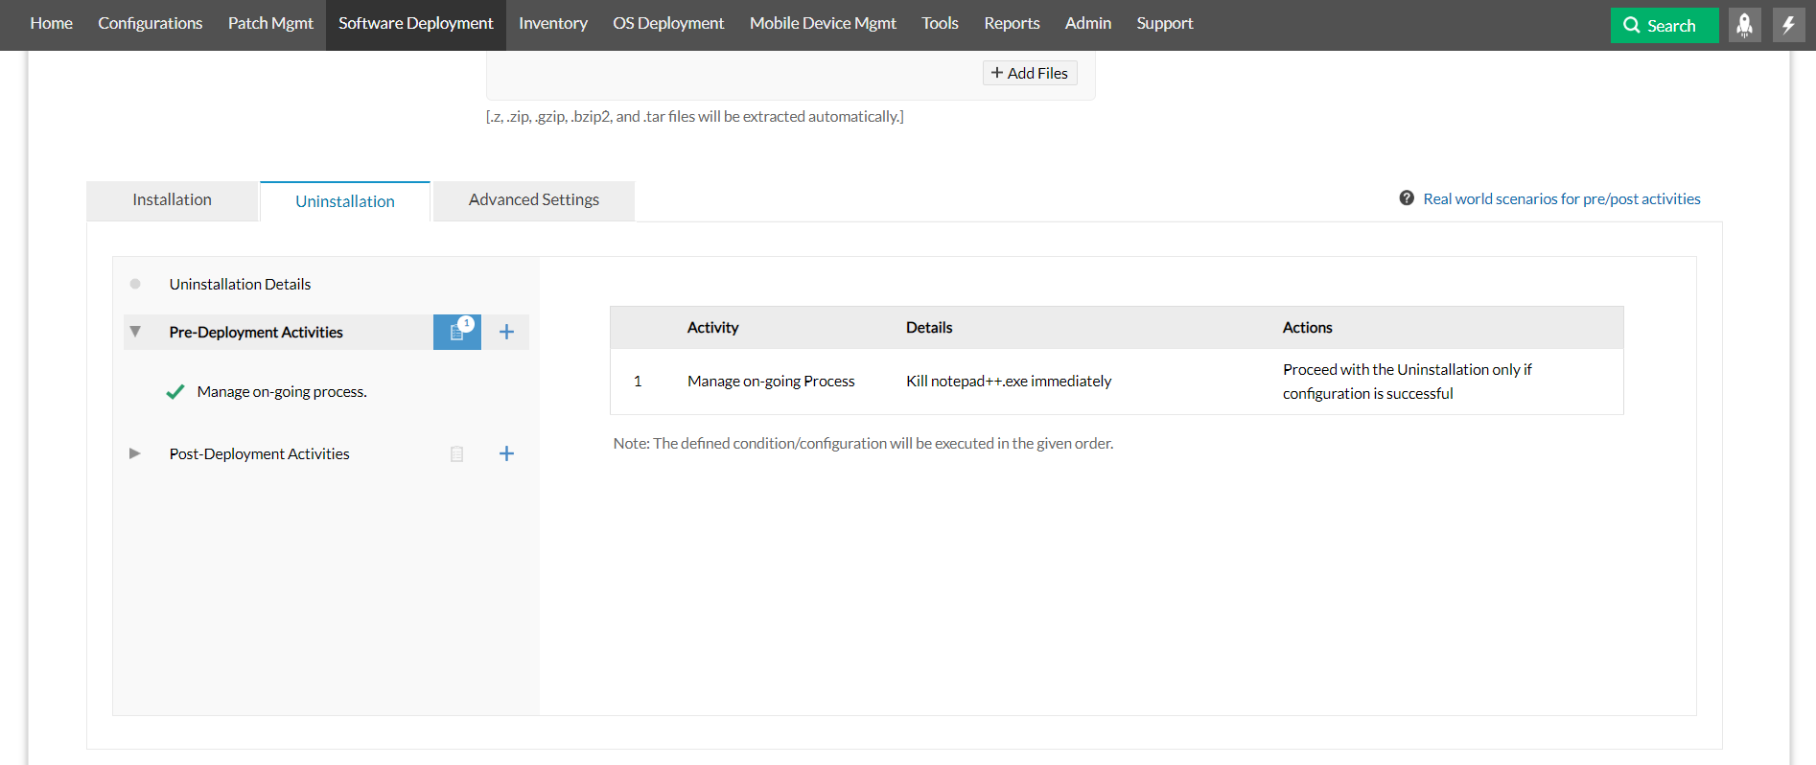Image resolution: width=1816 pixels, height=765 pixels.
Task: Open the Advanced Settings tab
Action: 533,200
